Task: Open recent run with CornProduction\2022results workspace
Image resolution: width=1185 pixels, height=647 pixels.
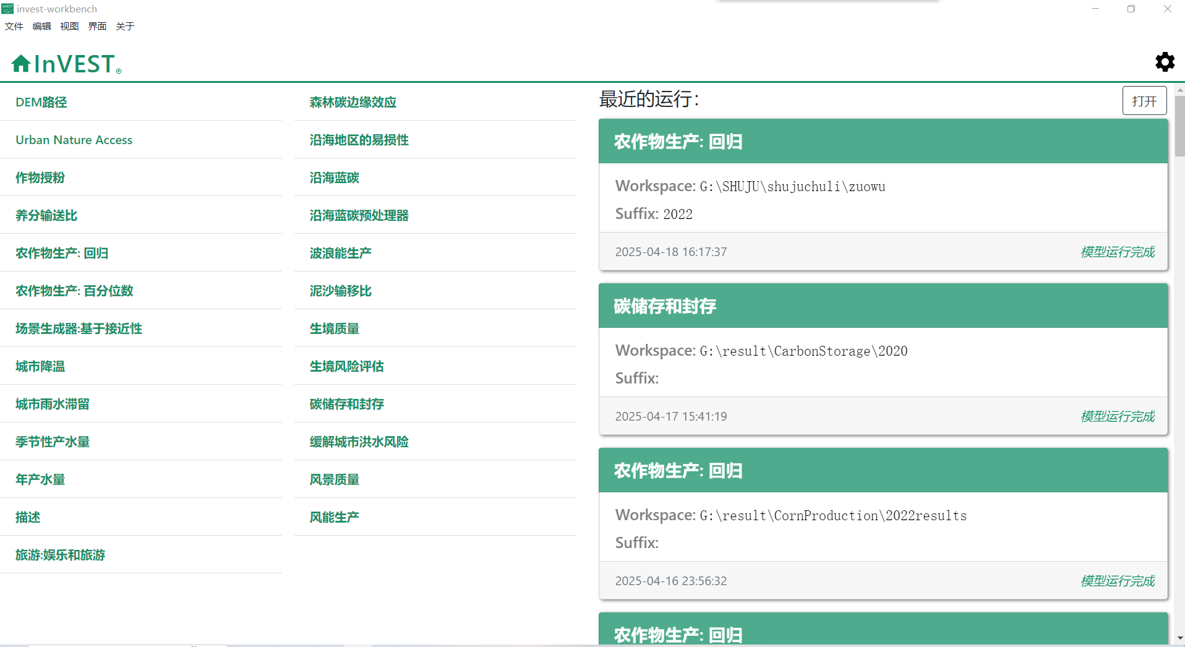Action: [883, 523]
